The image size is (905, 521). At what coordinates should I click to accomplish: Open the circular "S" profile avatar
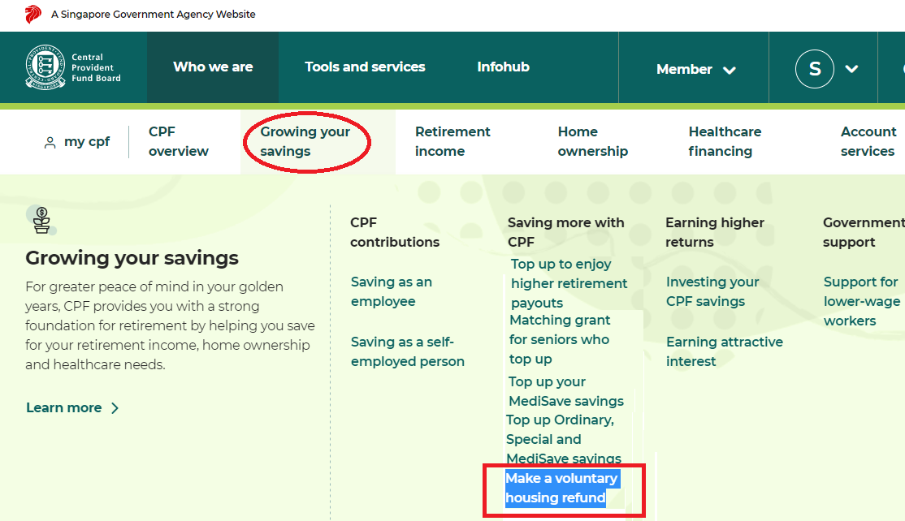(x=815, y=69)
